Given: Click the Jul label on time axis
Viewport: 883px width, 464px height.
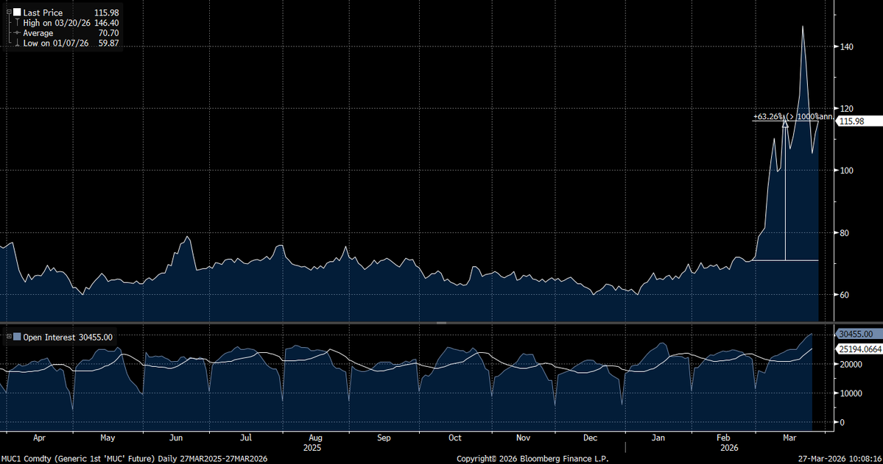Looking at the screenshot, I should click(246, 438).
